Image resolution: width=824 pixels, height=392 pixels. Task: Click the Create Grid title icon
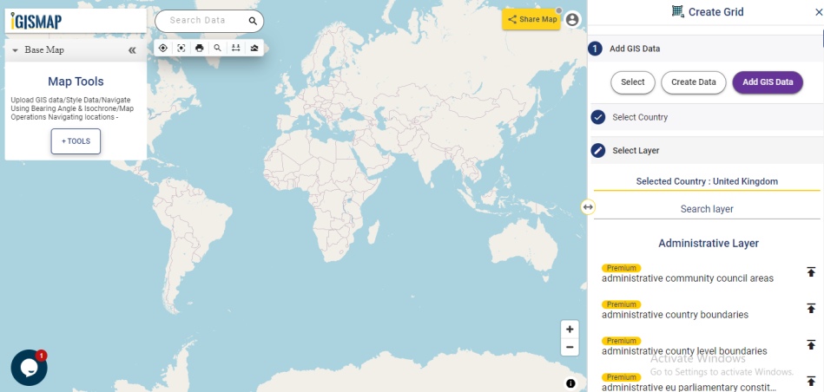click(x=678, y=11)
